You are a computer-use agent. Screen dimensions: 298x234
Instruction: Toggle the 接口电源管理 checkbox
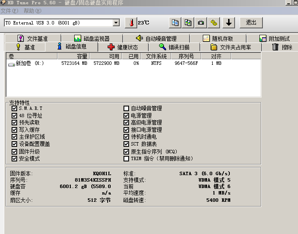[126, 130]
